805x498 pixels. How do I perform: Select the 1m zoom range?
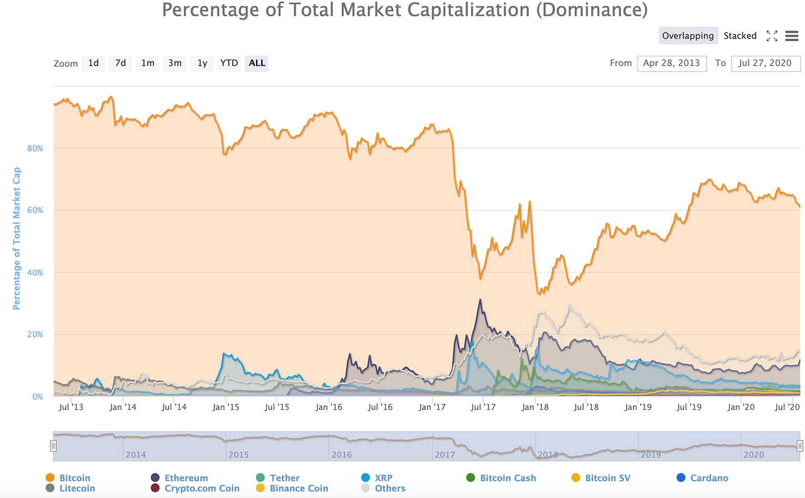point(147,63)
